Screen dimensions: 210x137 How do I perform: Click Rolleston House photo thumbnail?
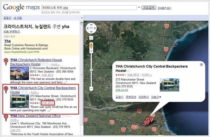pyautogui.click(x=19, y=73)
